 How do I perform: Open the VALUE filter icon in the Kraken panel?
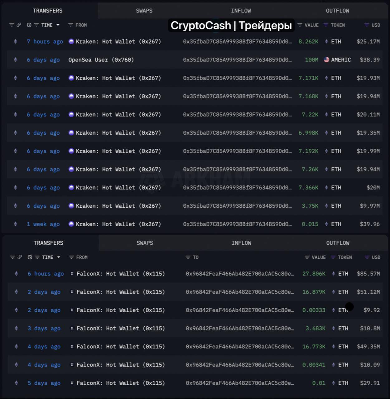pos(300,25)
